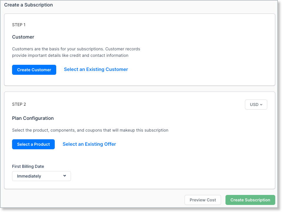Select the Customer section heading
The height and width of the screenshot is (212, 282).
[23, 37]
